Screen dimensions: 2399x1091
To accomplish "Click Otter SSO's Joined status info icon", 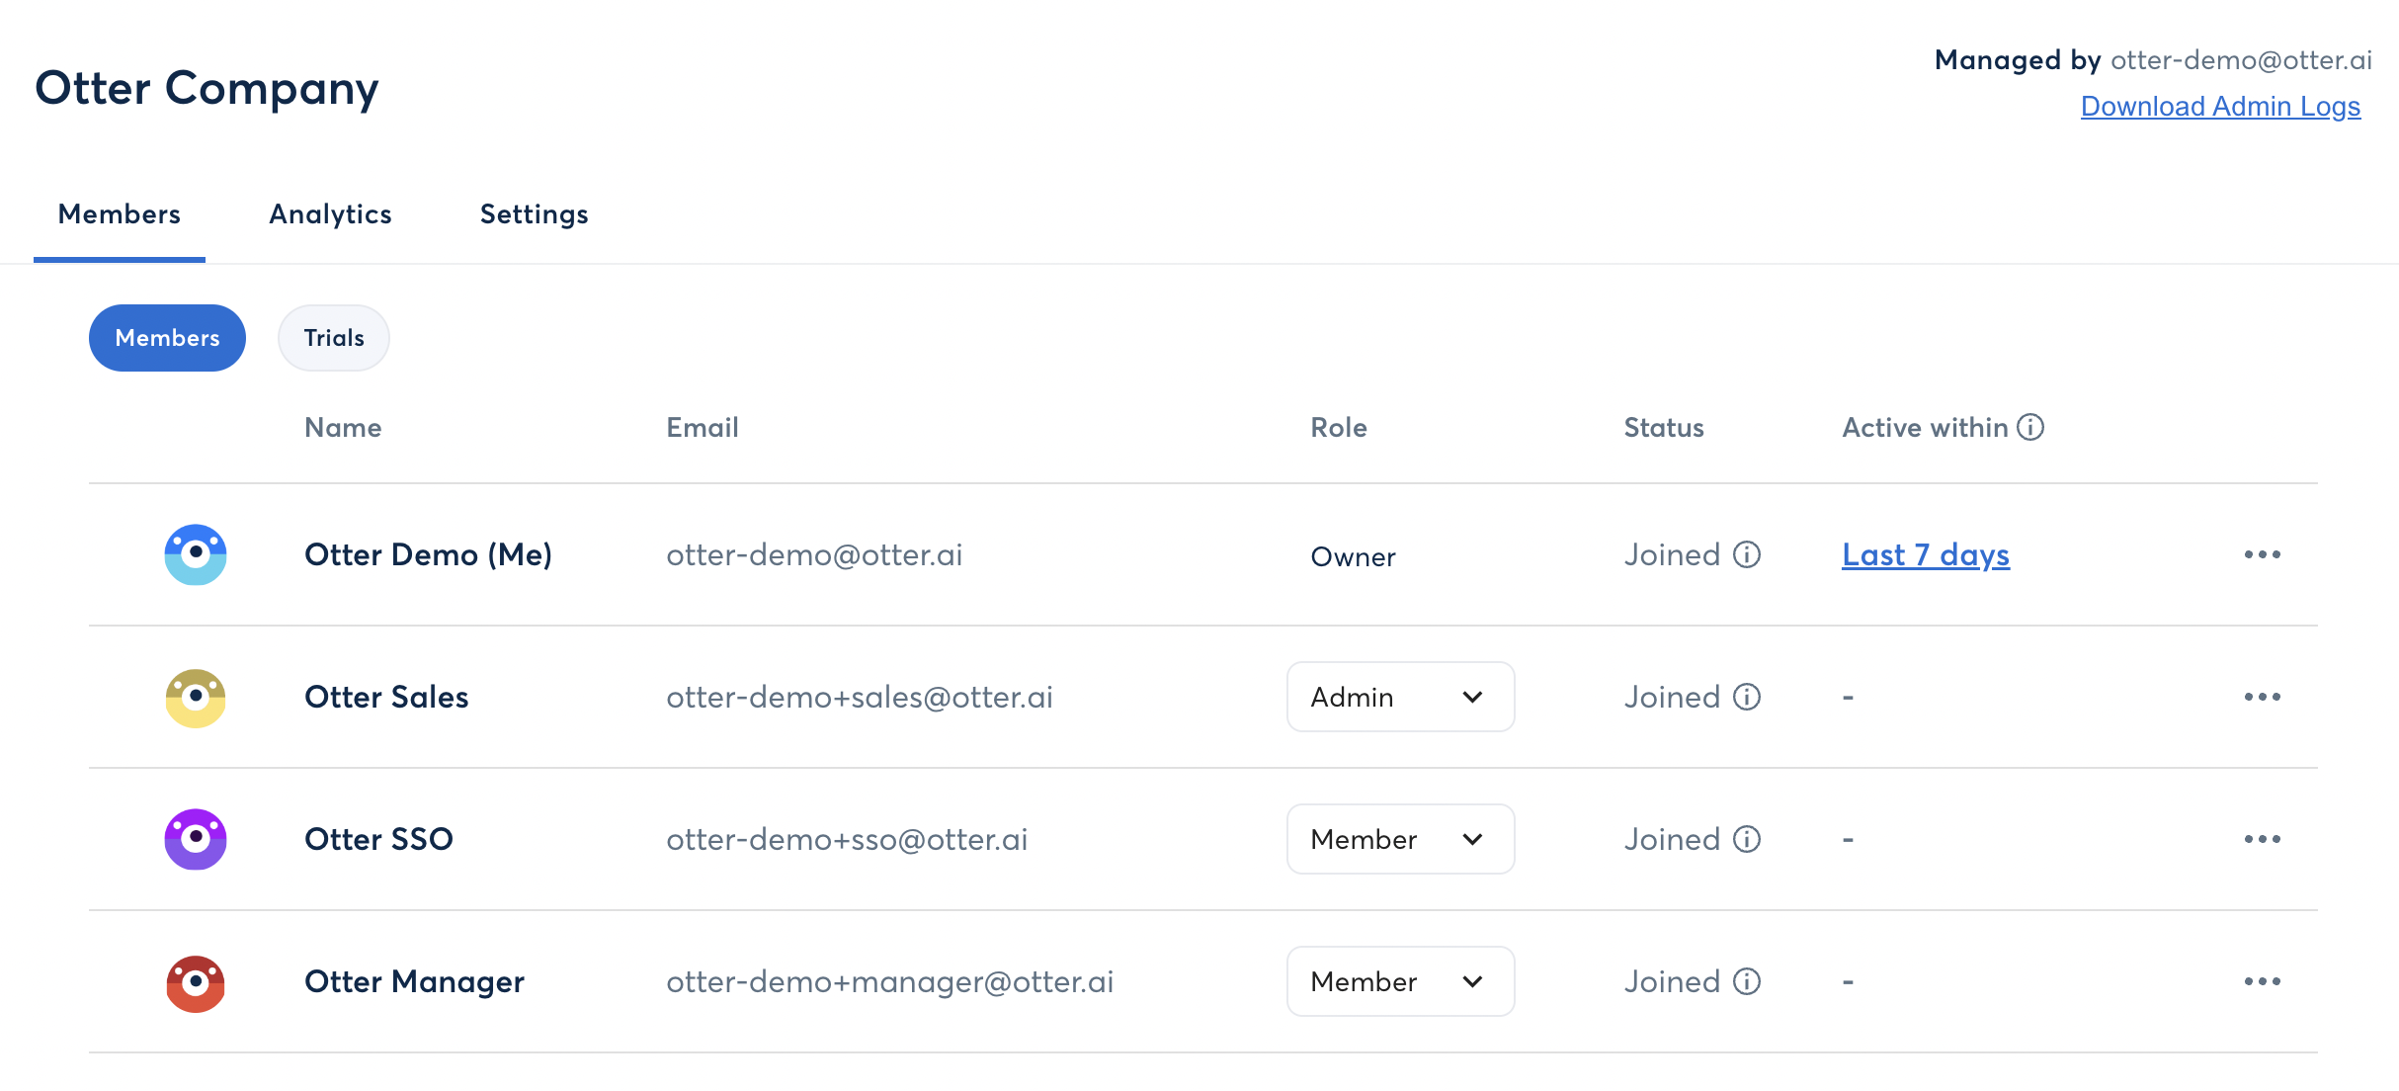I will [x=1747, y=839].
